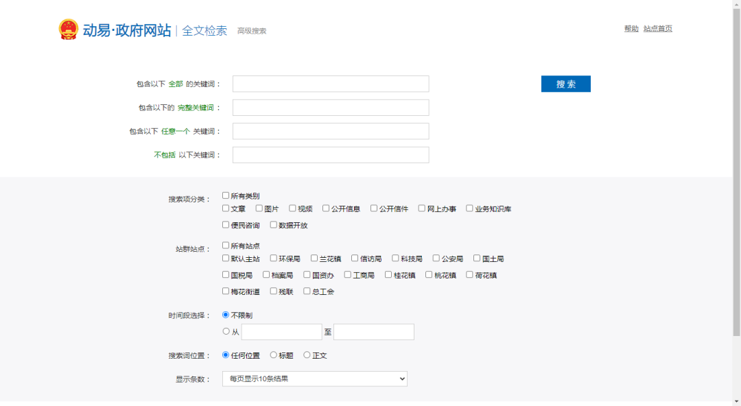741x406 pixels.
Task: Click the national emblem logo icon
Action: 69,29
